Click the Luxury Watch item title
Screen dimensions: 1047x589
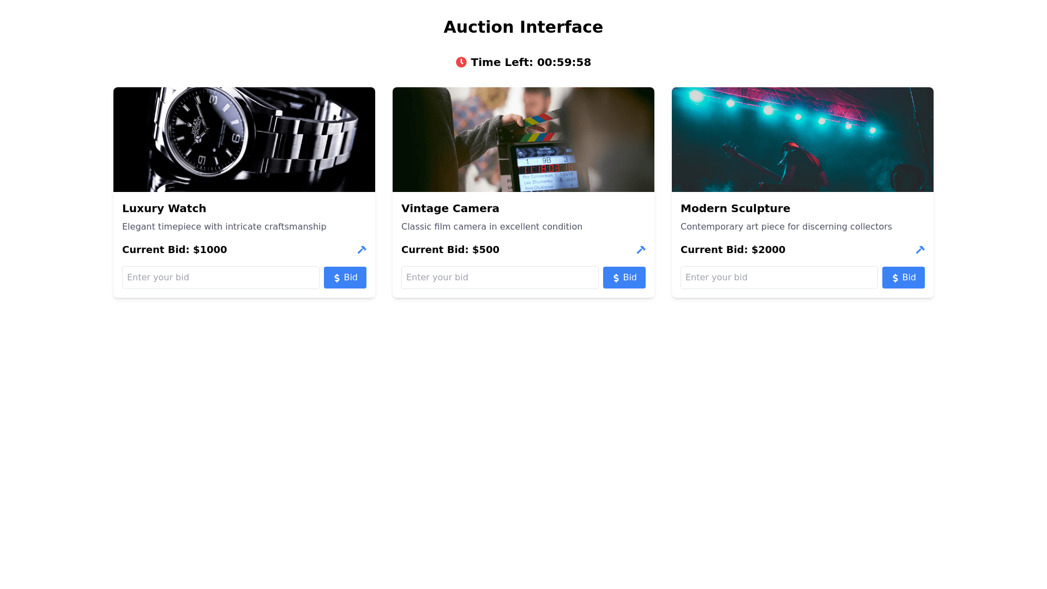pyautogui.click(x=164, y=208)
